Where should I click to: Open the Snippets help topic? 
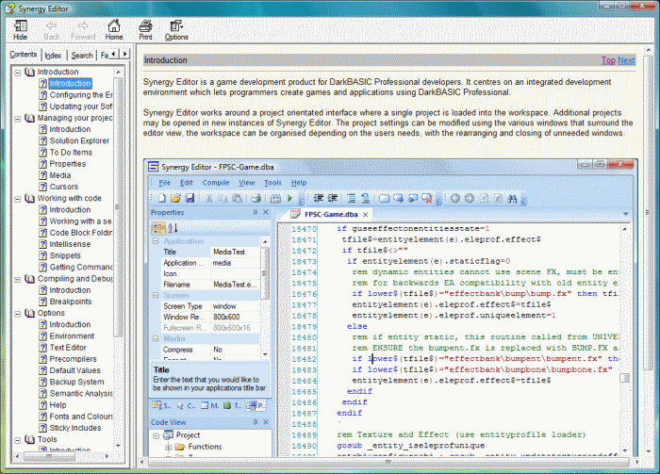(x=65, y=255)
